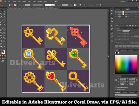
Task: Hide the layer with the green color bar
Action: tap(116, 17)
